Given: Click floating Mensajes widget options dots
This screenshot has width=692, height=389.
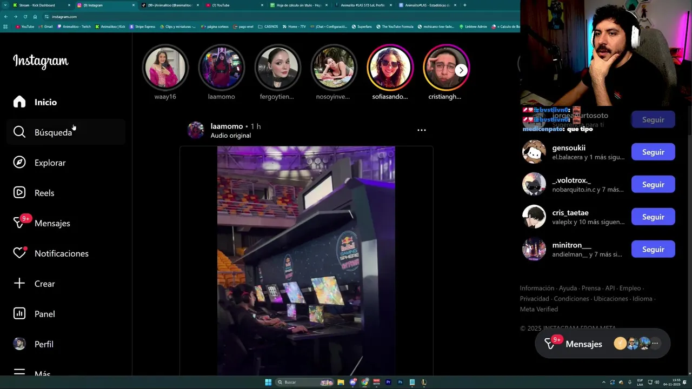Looking at the screenshot, I should [655, 343].
